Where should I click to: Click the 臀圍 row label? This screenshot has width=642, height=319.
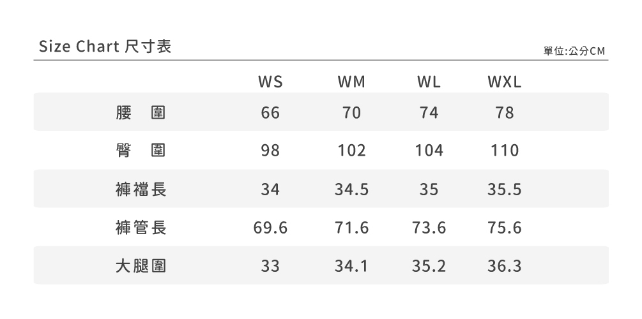(x=141, y=151)
